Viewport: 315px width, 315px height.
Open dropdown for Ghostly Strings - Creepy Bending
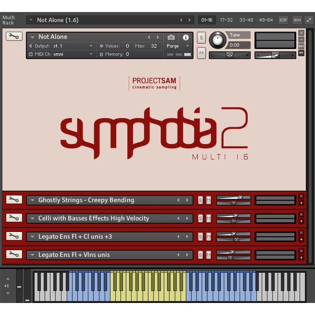click(32, 200)
